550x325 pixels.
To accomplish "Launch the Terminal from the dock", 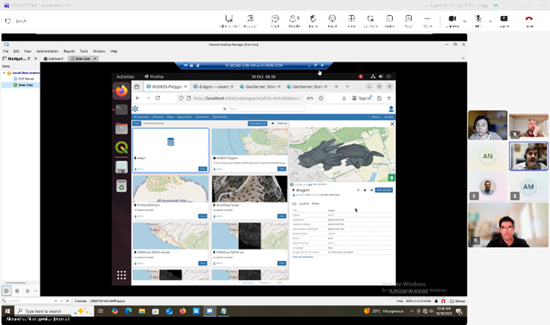I will pyautogui.click(x=121, y=110).
